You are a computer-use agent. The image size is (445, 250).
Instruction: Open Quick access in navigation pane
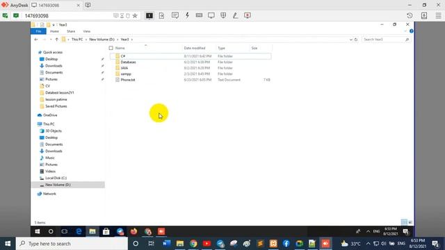(x=53, y=53)
